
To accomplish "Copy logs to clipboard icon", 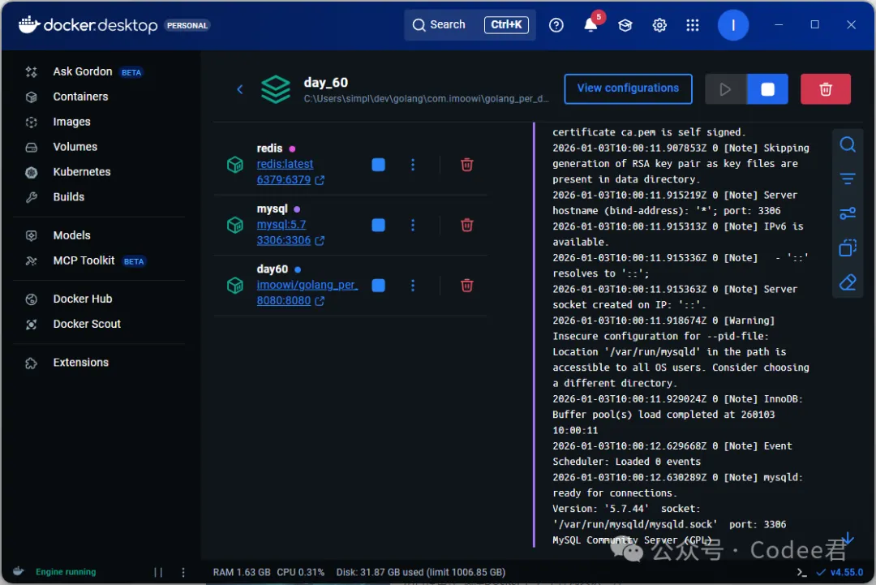I will (x=848, y=247).
